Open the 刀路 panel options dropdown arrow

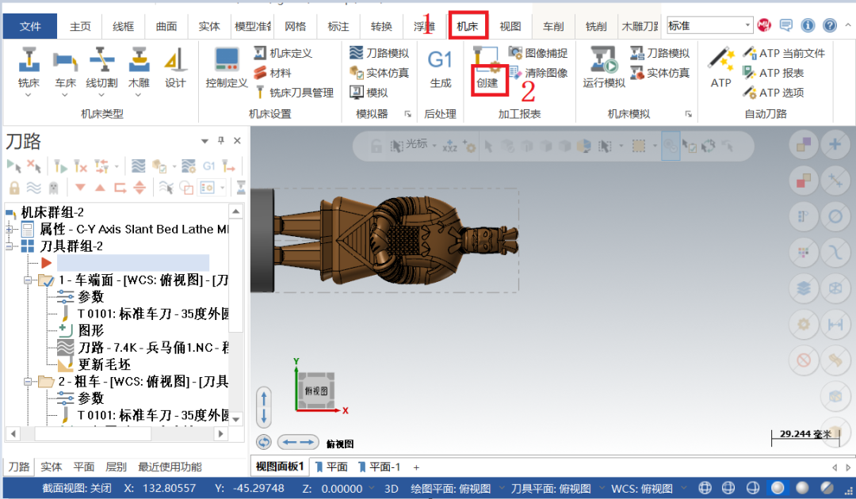pyautogui.click(x=204, y=141)
